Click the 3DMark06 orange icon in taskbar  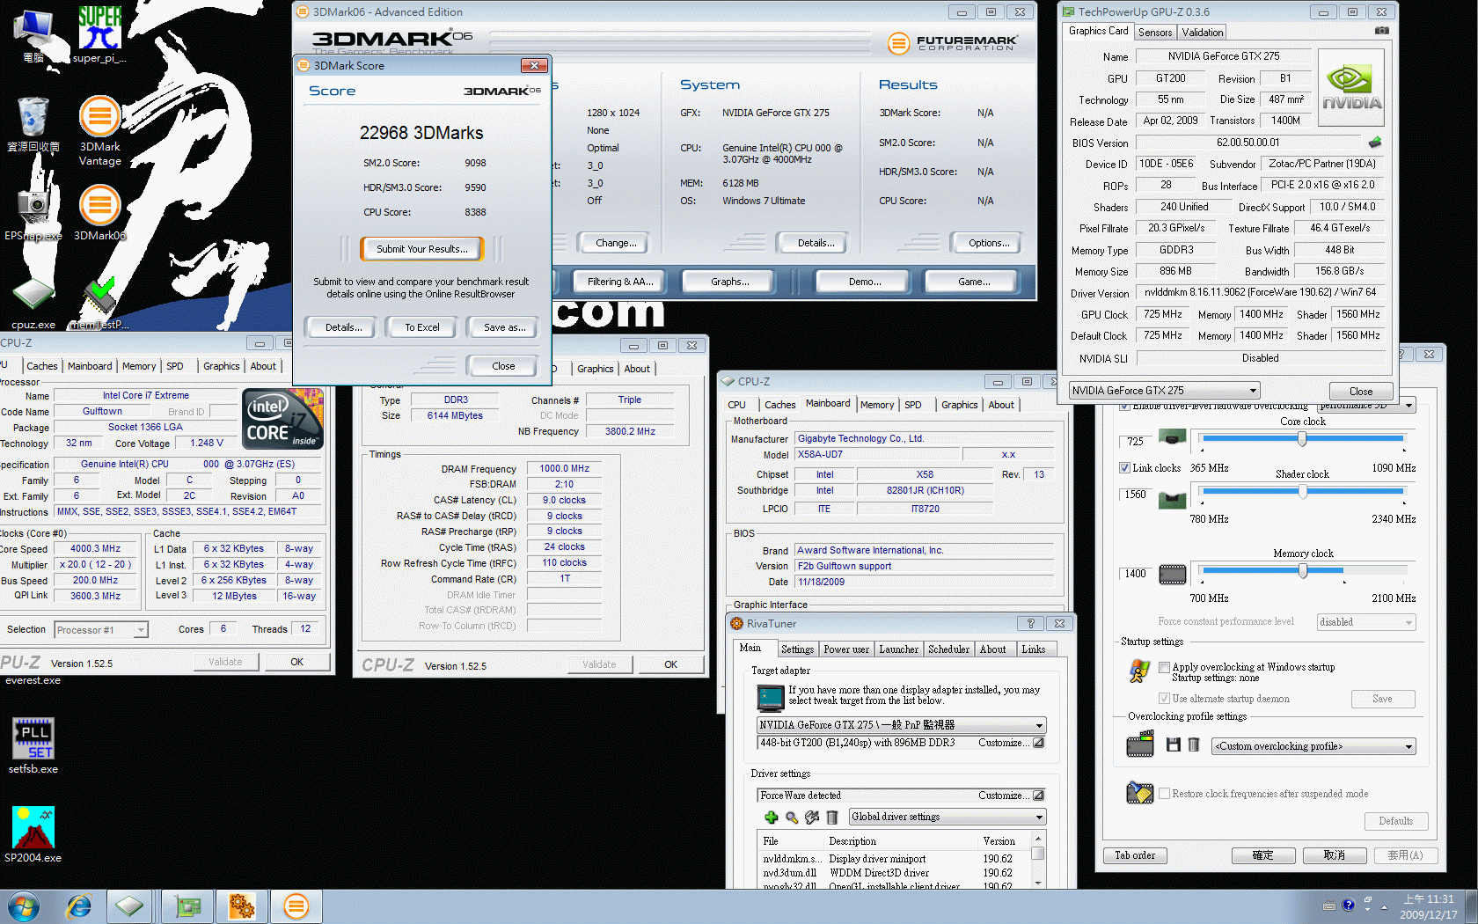tap(296, 906)
